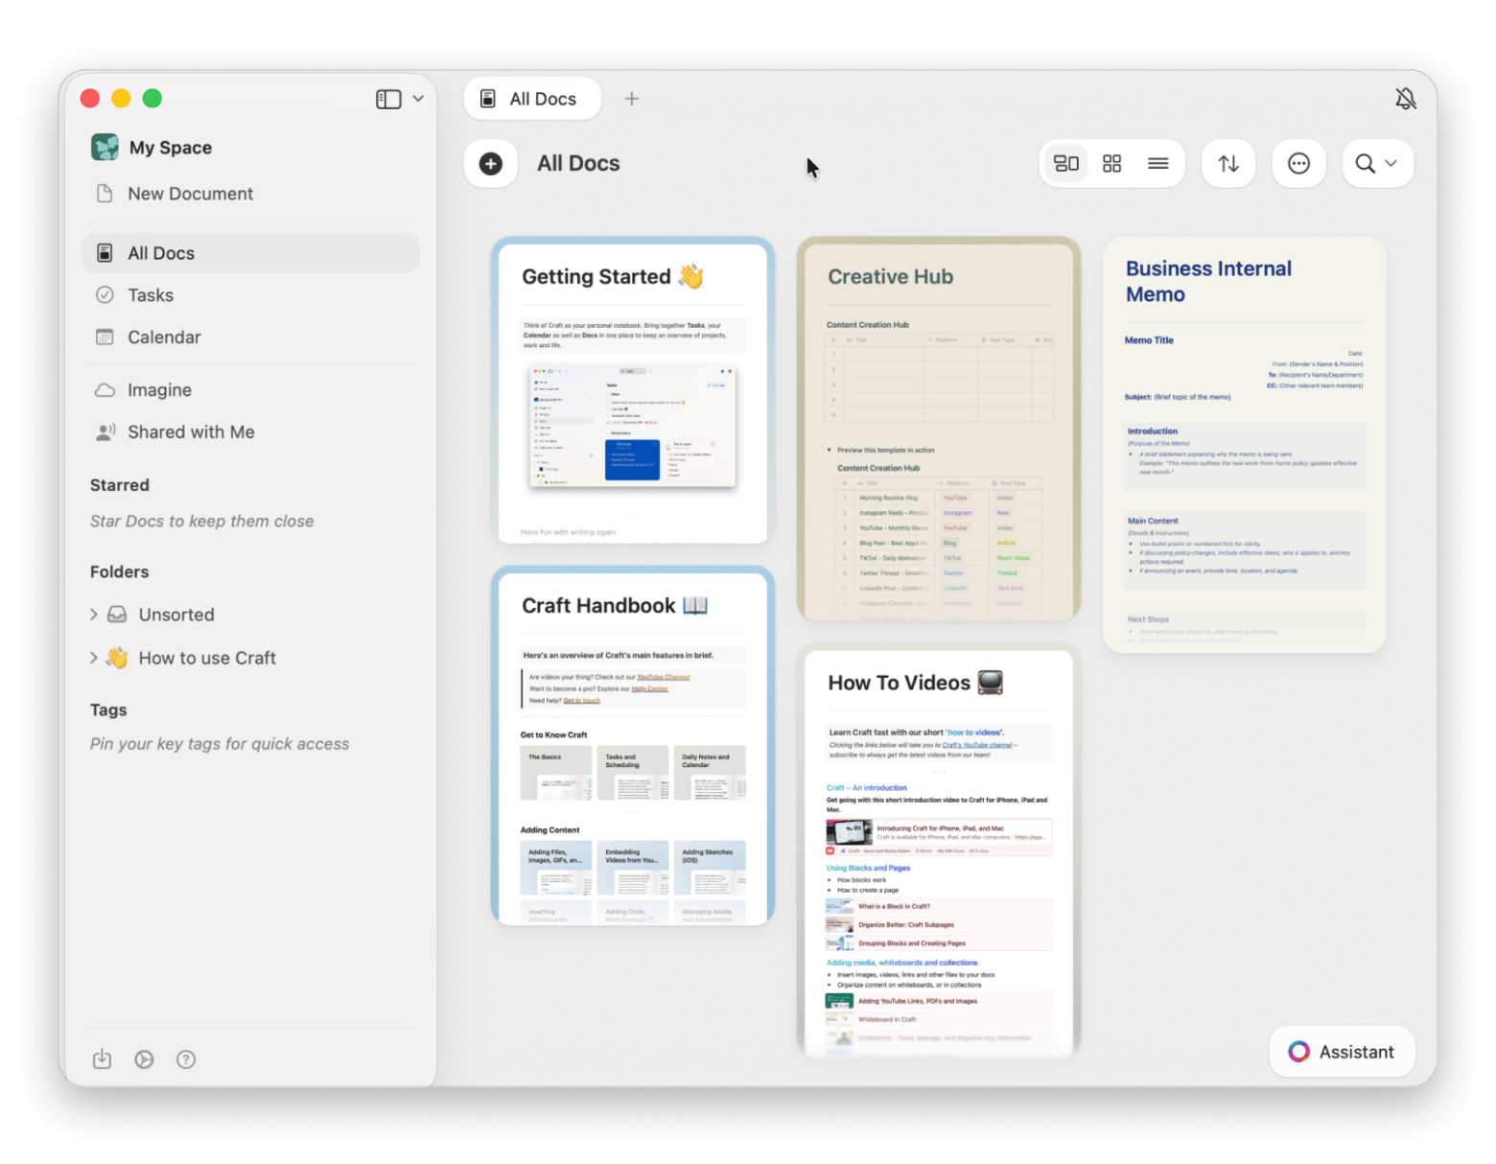Open the help question mark icon
1496x1164 pixels.
tap(186, 1059)
